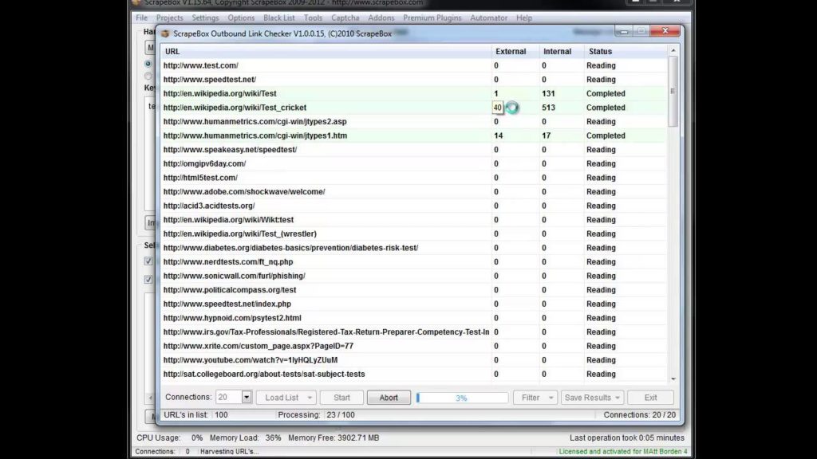Viewport: 817px width, 459px height.
Task: Click the Status column header
Action: [x=626, y=52]
